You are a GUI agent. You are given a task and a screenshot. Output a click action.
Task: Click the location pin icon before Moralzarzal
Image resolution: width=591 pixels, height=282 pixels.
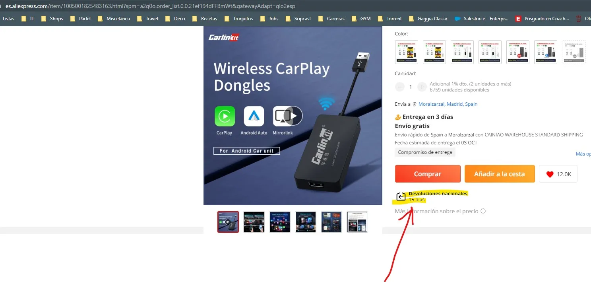click(415, 104)
